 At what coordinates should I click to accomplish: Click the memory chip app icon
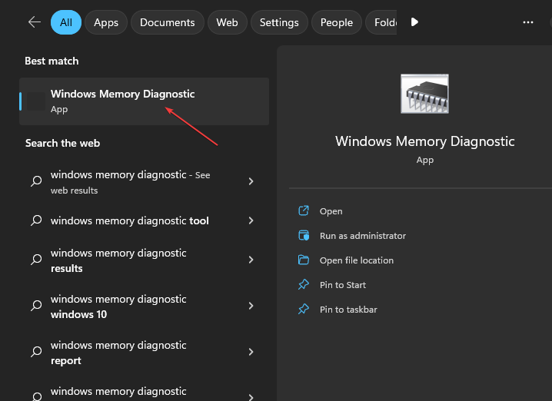(x=424, y=94)
